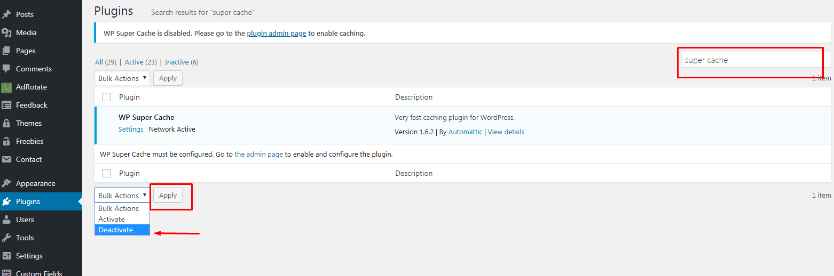Click the Settings sliders icon
834x276 pixels.
click(x=6, y=256)
